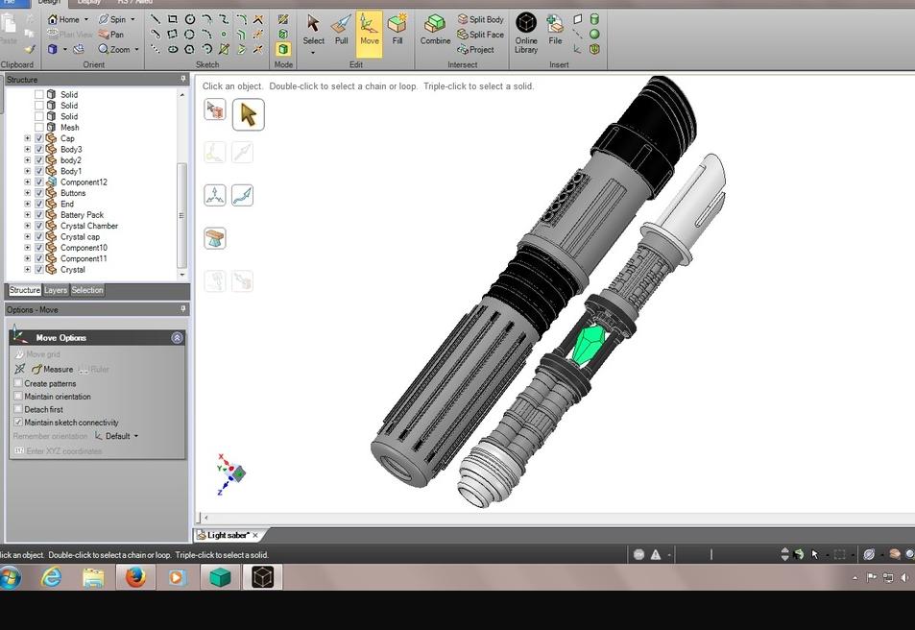Check the Detach first option
This screenshot has width=915, height=630.
click(18, 409)
